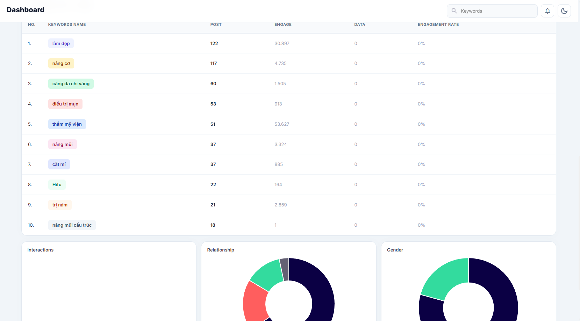Sort by ENGAGEMENT RATE column header
Screen dimensions: 580x321
click(x=438, y=24)
